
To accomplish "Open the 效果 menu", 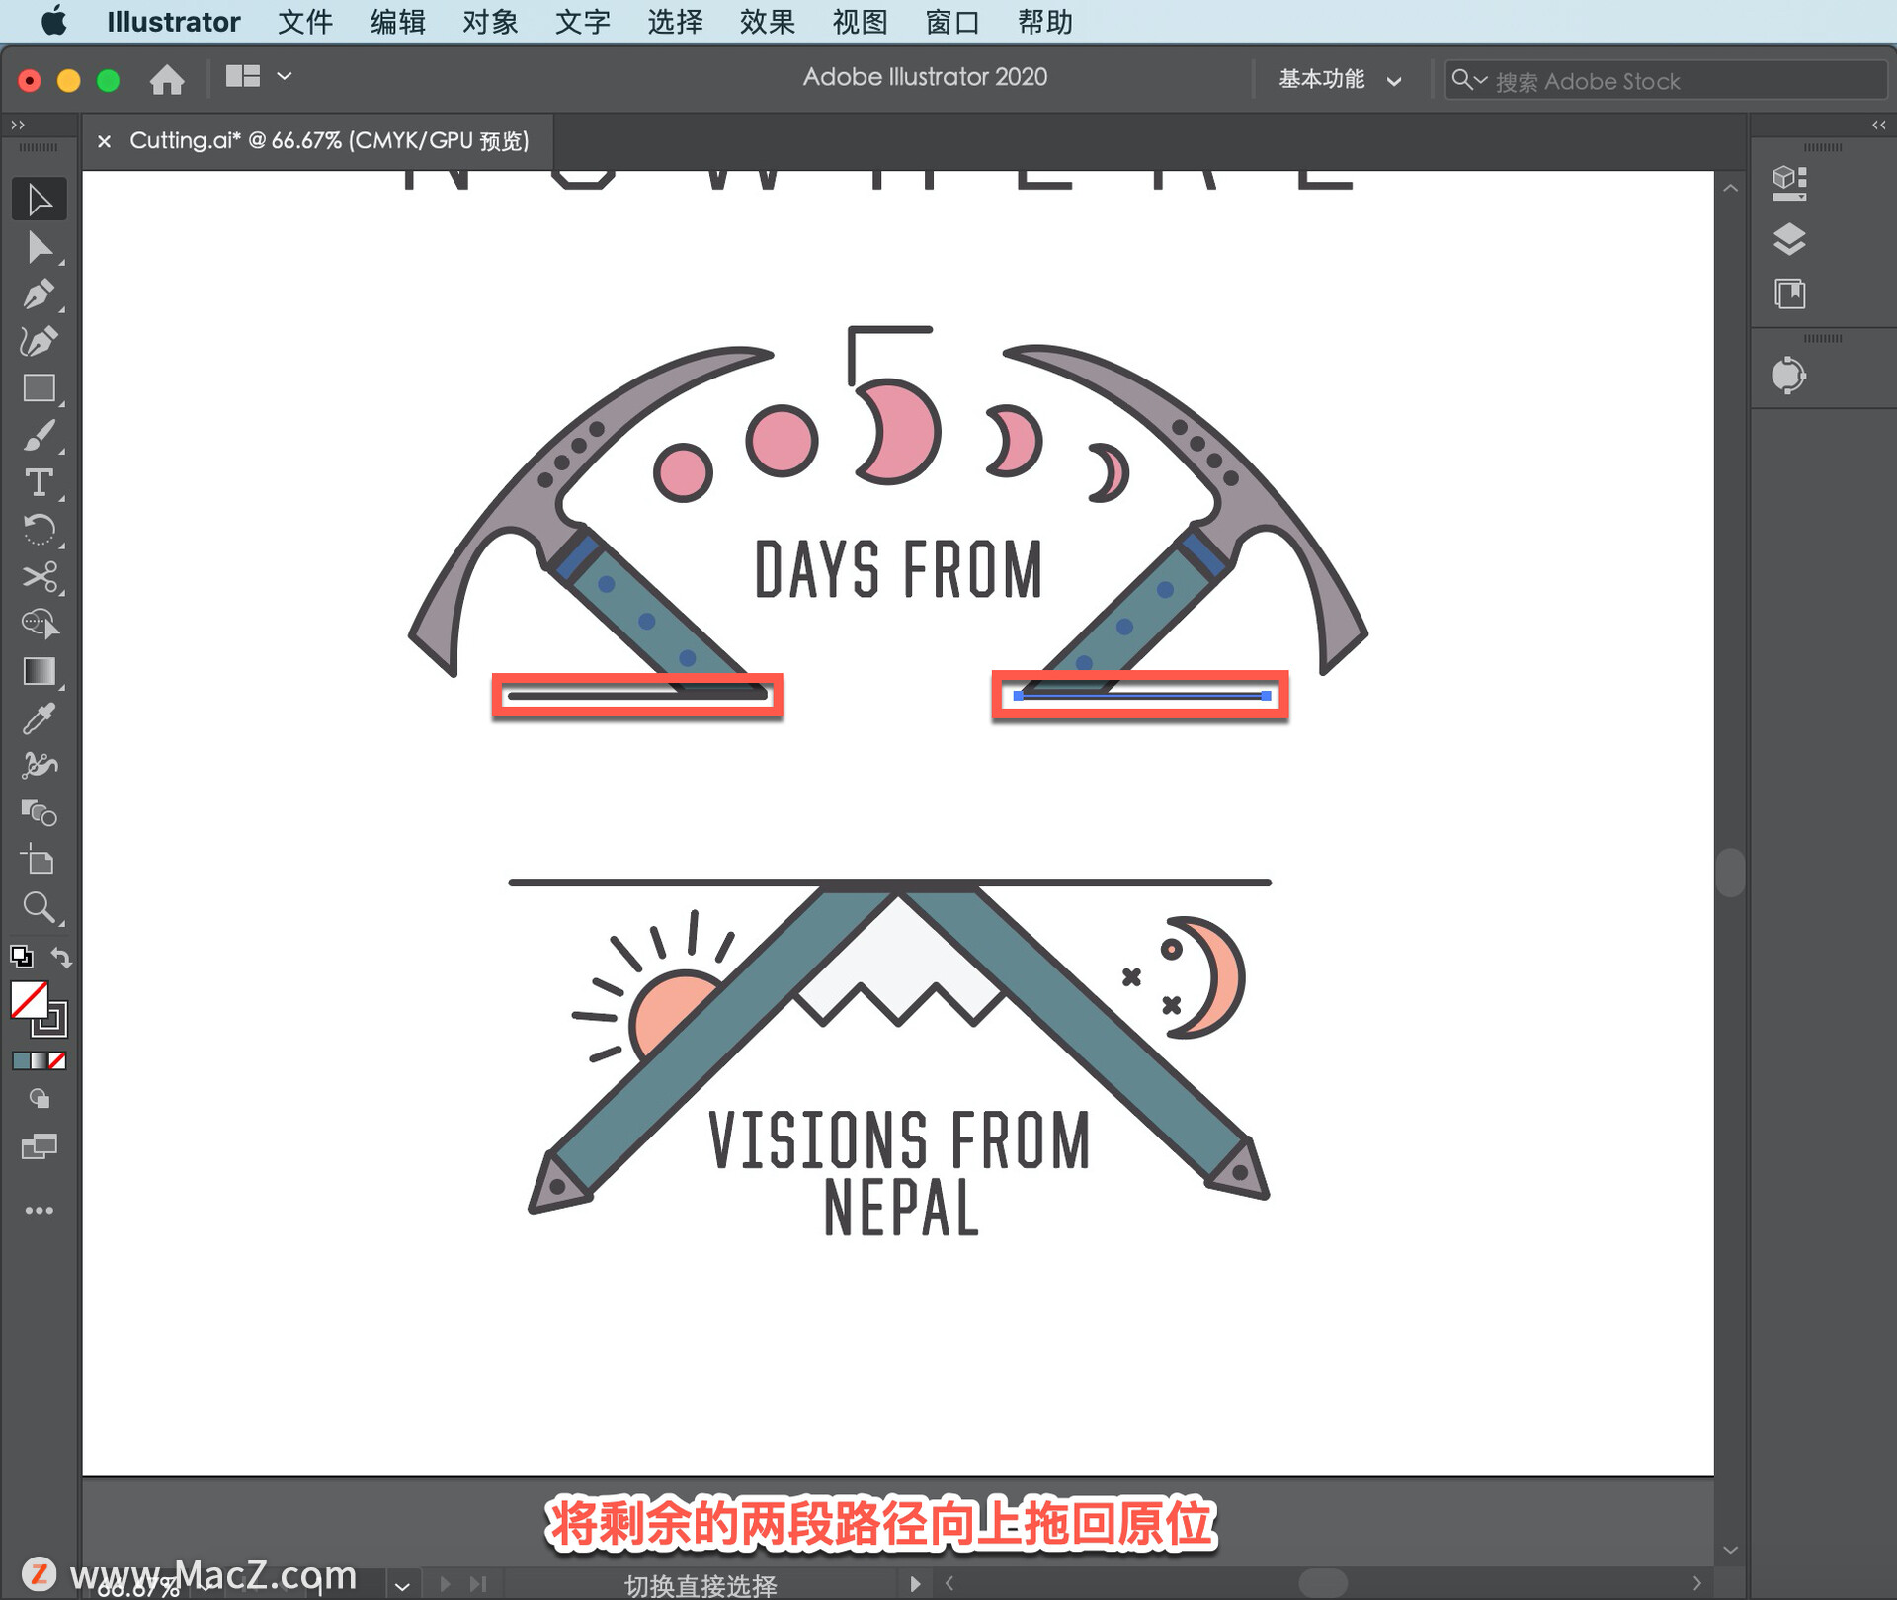I will [x=767, y=22].
